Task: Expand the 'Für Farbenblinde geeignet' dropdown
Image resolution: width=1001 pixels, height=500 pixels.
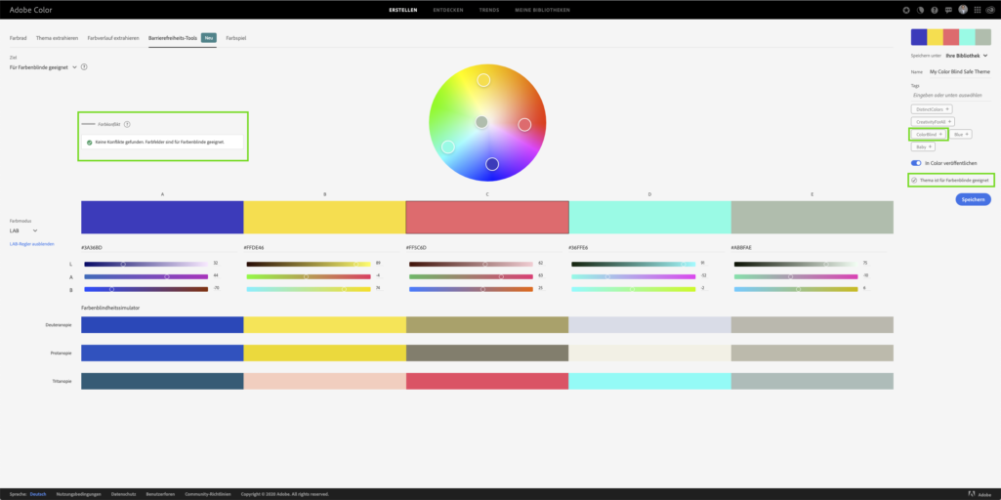Action: click(x=74, y=67)
